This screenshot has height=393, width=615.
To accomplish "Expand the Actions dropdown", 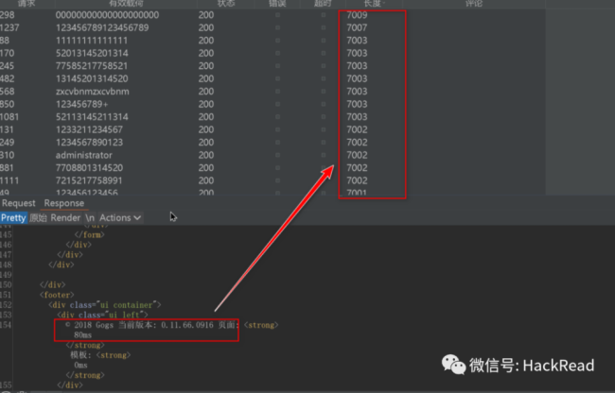I will (x=120, y=217).
